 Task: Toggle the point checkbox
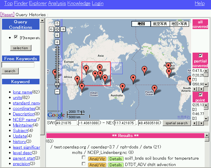tap(200, 95)
